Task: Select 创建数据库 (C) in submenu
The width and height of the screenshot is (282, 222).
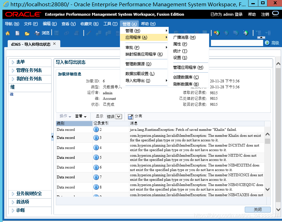Action: click(x=189, y=77)
